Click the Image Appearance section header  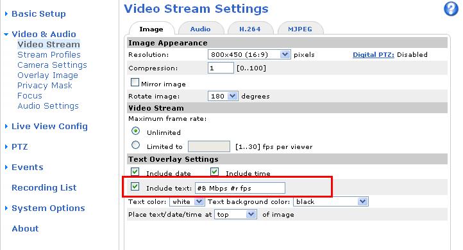(x=287, y=43)
